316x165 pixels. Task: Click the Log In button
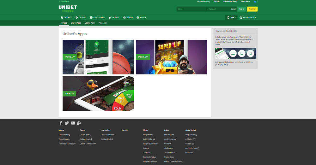(242, 9)
